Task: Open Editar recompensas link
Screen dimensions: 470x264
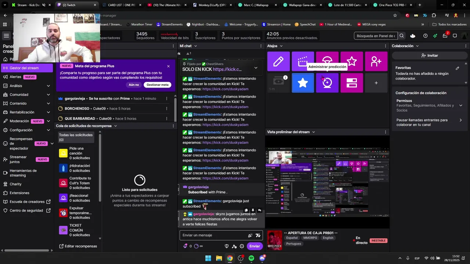Action: [78, 246]
